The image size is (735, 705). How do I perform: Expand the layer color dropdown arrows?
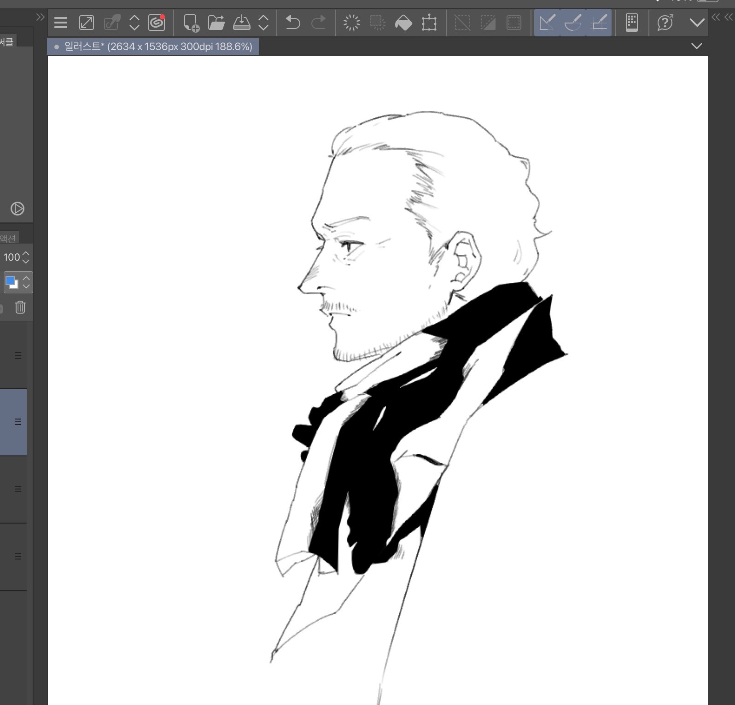click(x=27, y=282)
